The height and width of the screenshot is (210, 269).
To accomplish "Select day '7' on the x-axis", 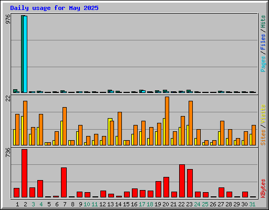I will [x=65, y=204].
